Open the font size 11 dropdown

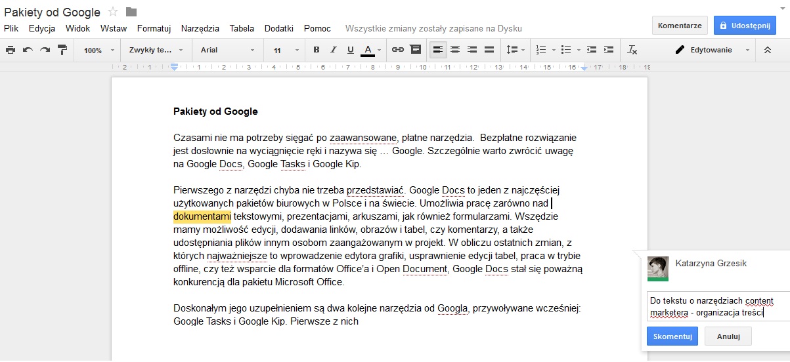[286, 50]
